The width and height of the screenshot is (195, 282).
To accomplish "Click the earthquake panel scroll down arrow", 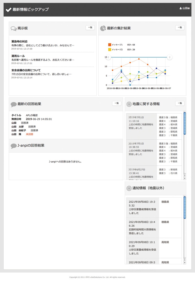I will (x=185, y=178).
